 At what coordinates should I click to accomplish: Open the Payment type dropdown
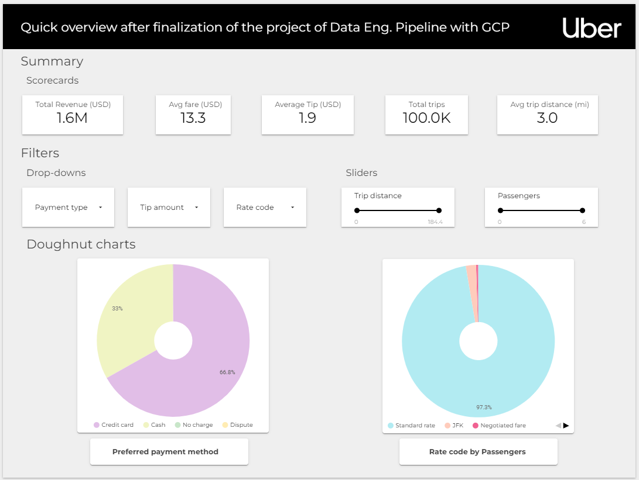click(x=68, y=207)
